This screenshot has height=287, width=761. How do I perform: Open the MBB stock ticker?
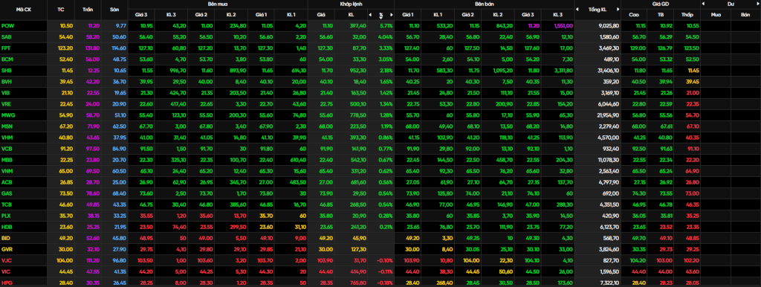click(7, 160)
